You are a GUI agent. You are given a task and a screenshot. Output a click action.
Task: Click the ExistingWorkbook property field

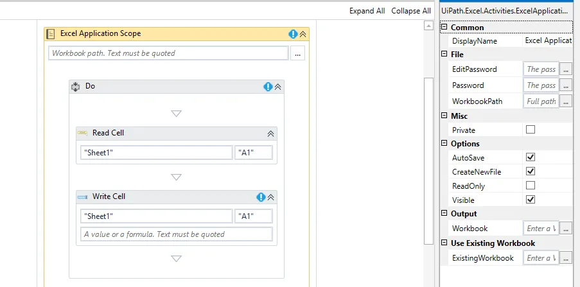(x=541, y=257)
